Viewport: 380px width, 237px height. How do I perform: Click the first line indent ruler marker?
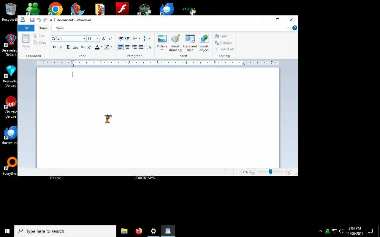point(72,62)
